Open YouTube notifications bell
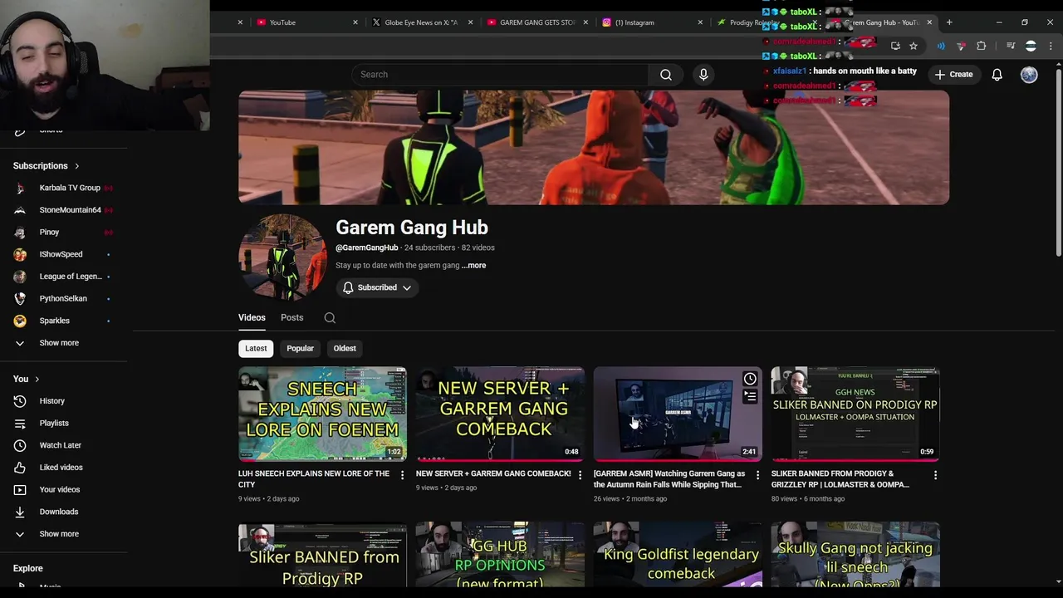The image size is (1063, 598). tap(997, 75)
